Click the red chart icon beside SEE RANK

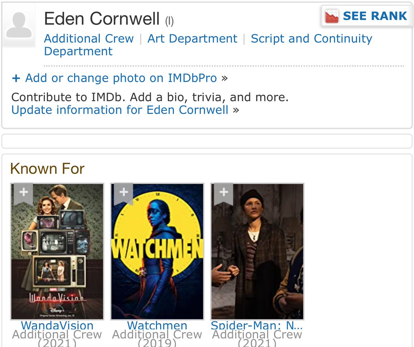(x=332, y=16)
